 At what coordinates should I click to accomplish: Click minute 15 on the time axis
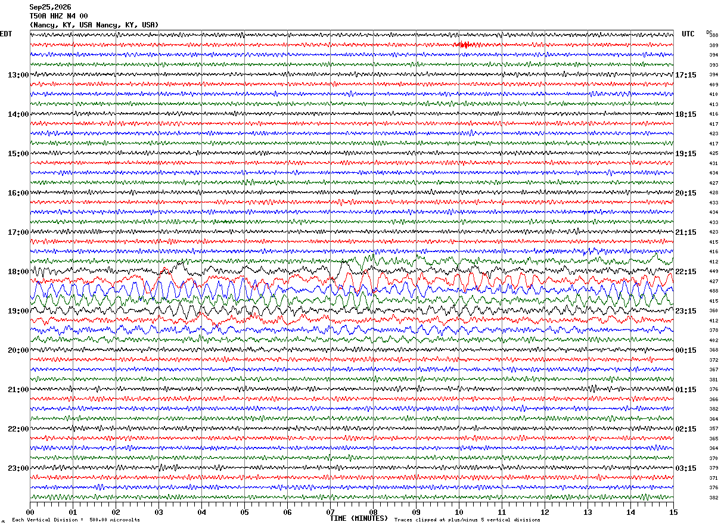[673, 512]
